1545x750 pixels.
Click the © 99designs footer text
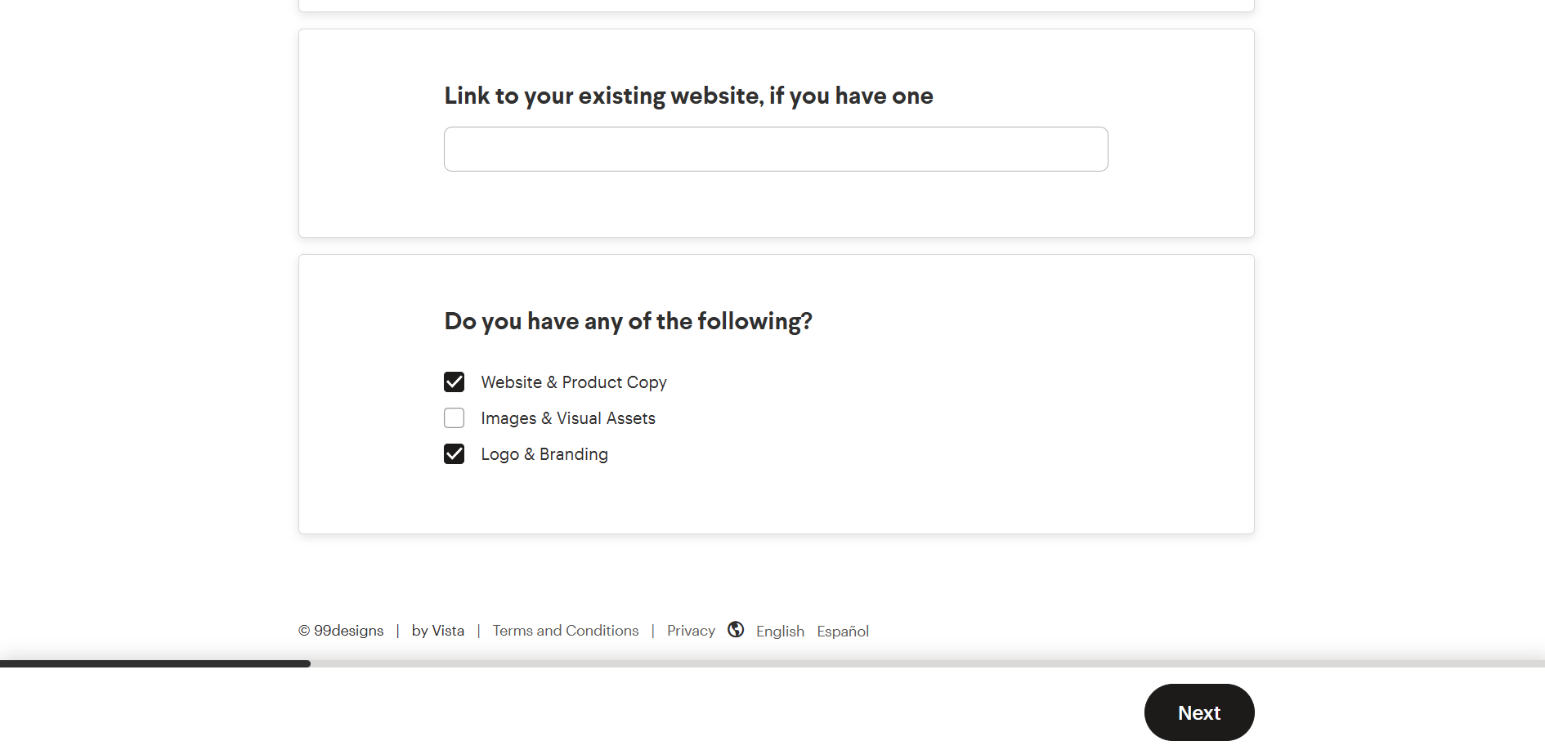pos(341,631)
